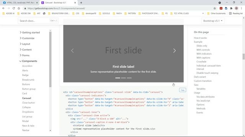Screen dimensions: 245x137
Task: Bookmark this page with star icon
Action: tap(215, 8)
